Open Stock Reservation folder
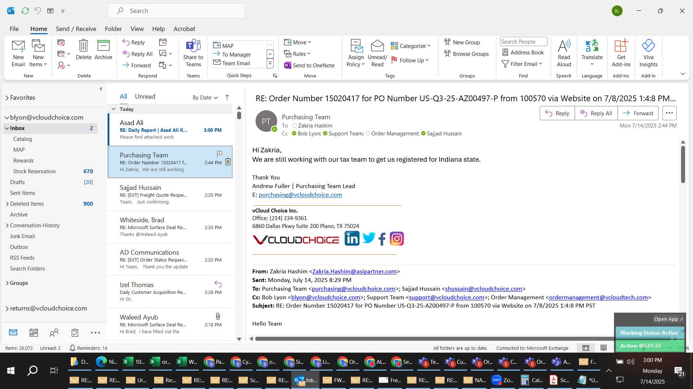The width and height of the screenshot is (693, 389). [x=51, y=171]
